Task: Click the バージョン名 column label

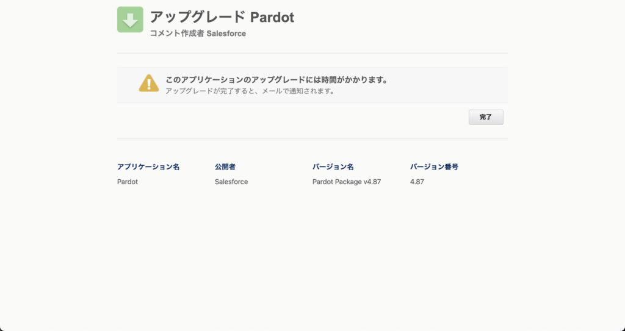Action: [333, 167]
